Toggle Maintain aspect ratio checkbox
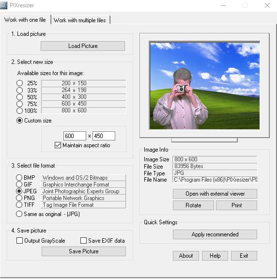The width and height of the screenshot is (277, 279). point(58,145)
